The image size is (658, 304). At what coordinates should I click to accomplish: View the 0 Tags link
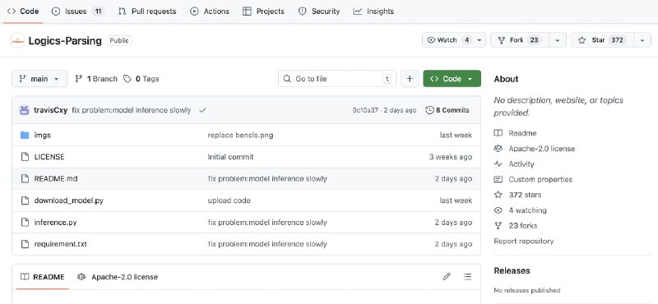tap(141, 79)
